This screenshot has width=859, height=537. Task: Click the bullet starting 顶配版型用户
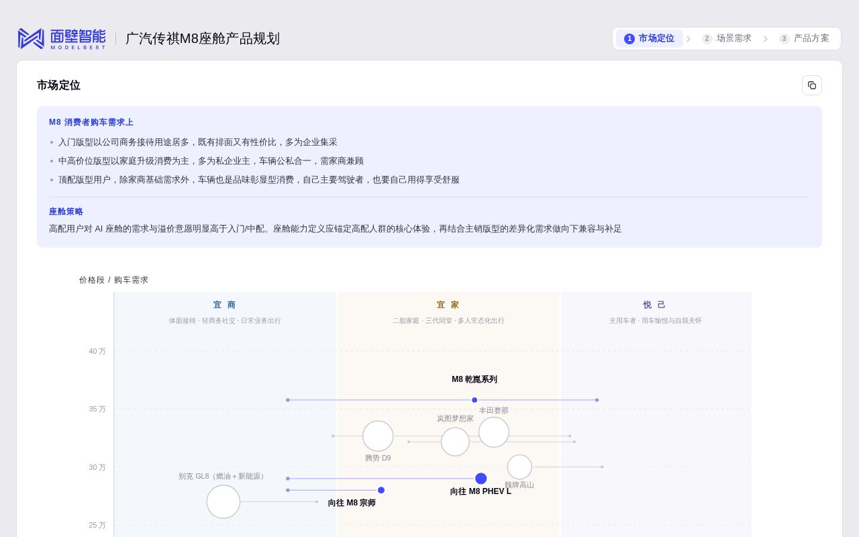point(259,180)
